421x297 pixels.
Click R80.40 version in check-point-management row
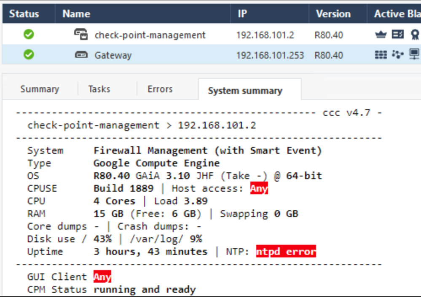(x=329, y=35)
